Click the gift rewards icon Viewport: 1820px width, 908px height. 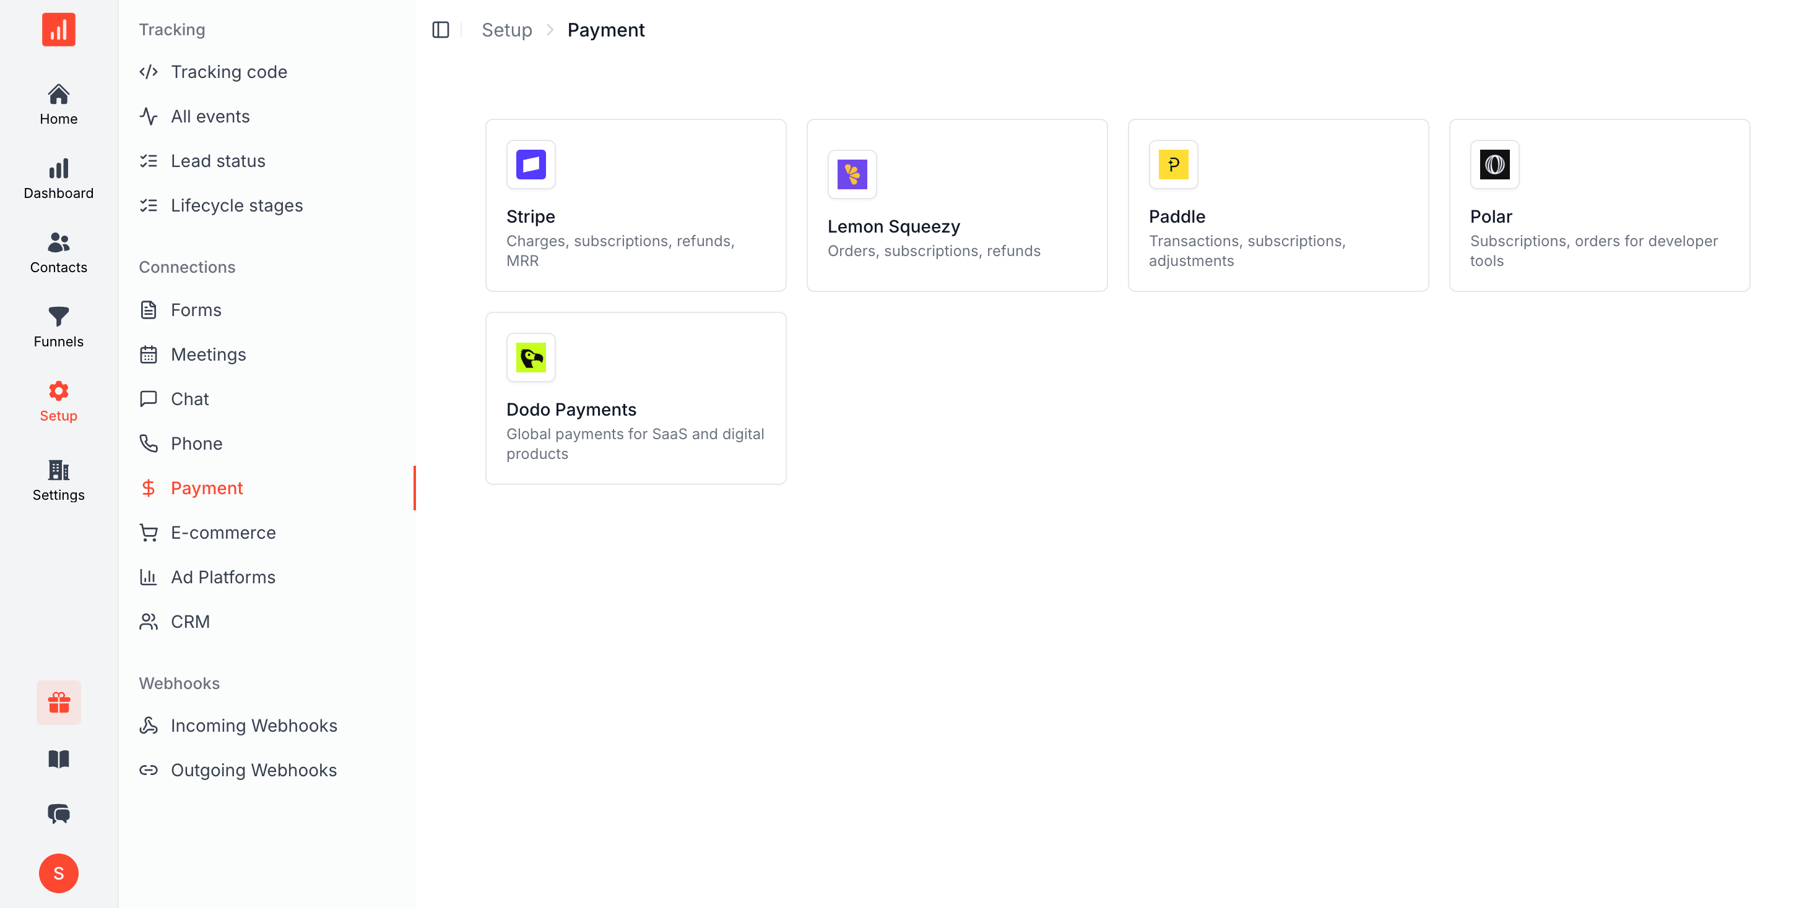[x=59, y=703]
